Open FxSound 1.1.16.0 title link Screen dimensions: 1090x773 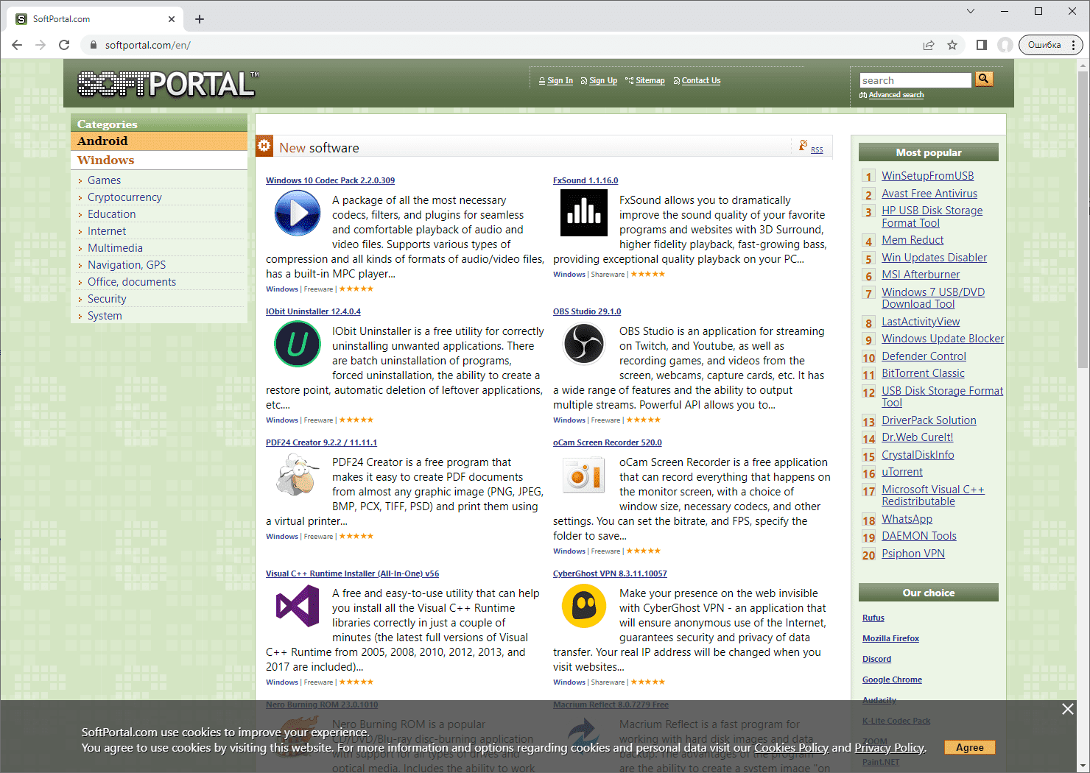[x=586, y=180]
